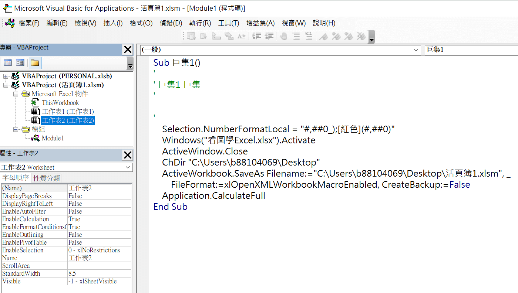
Task: Select EnableSelection xlNoRestrictions value
Action: point(100,250)
